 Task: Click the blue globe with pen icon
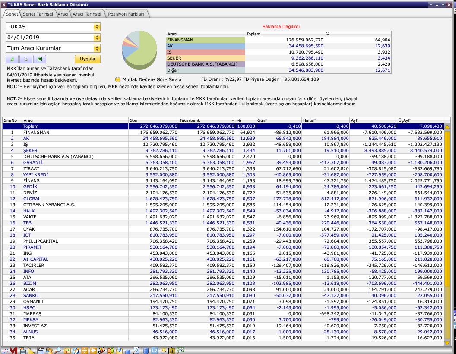click(76, 351)
